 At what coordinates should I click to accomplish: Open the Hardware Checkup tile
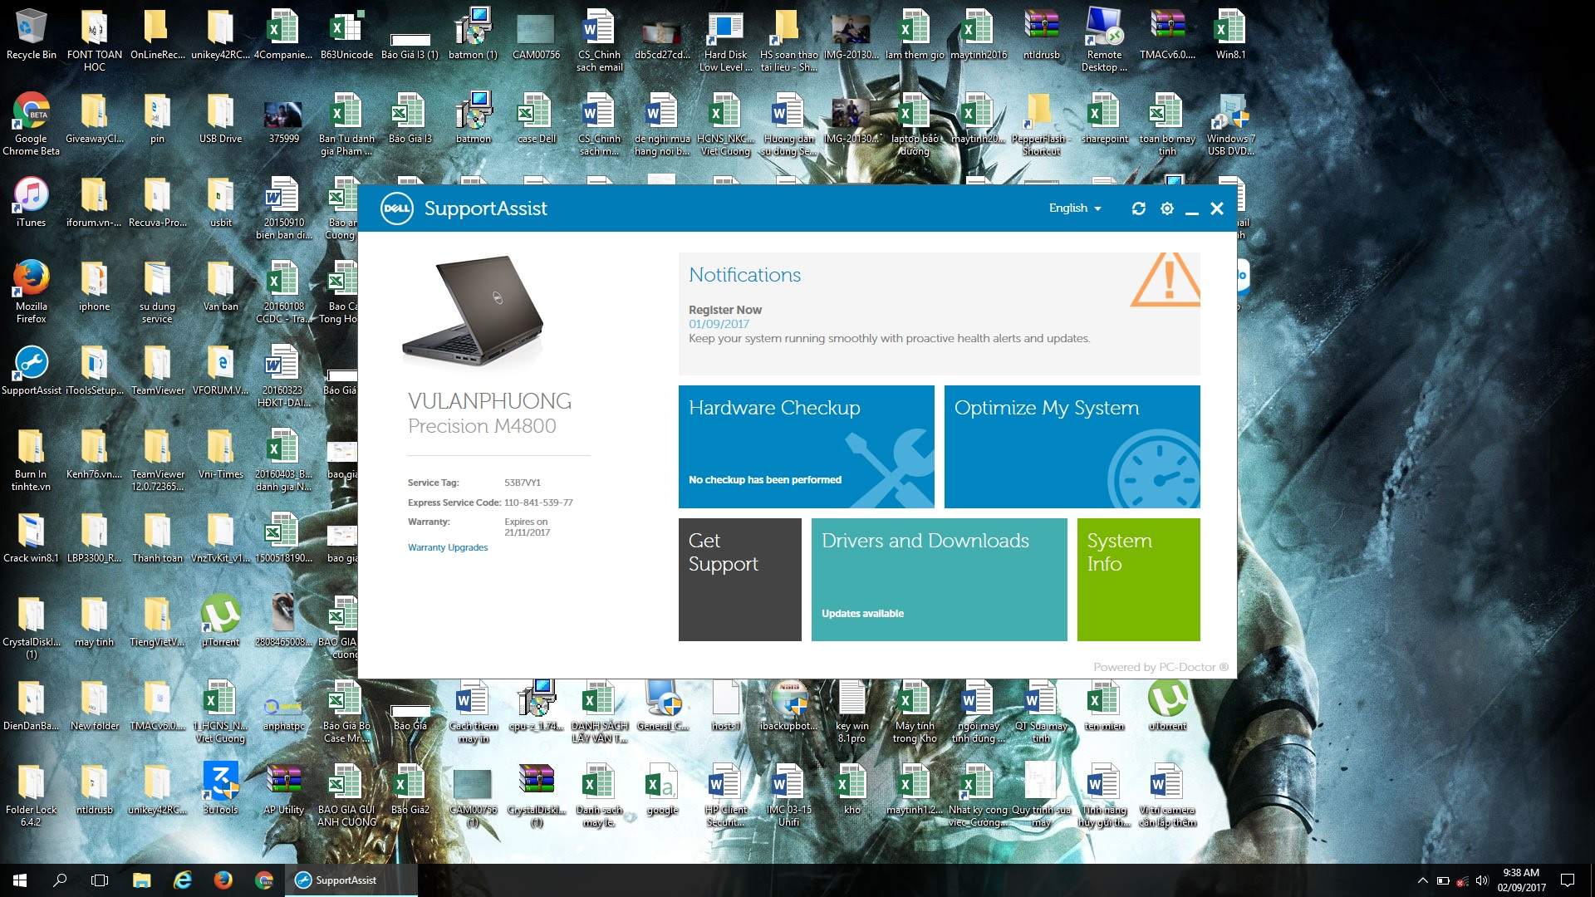coord(806,447)
